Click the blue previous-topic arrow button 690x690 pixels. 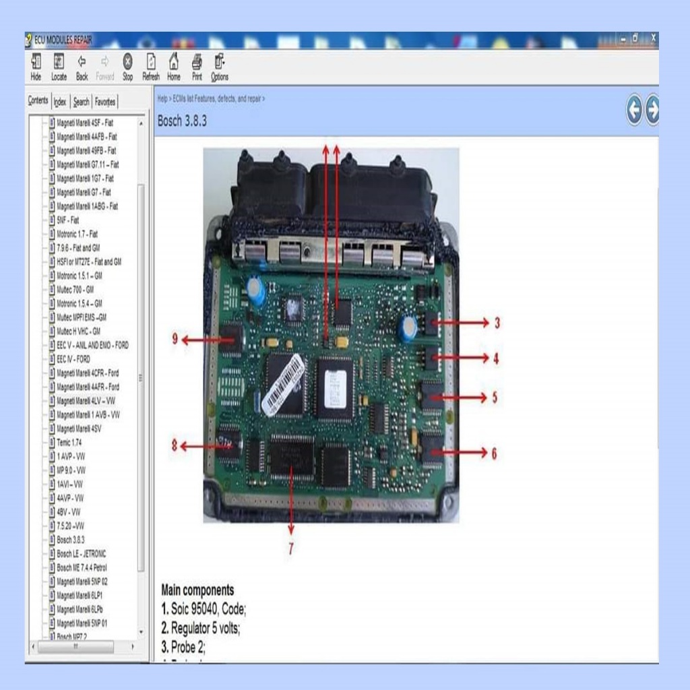633,110
